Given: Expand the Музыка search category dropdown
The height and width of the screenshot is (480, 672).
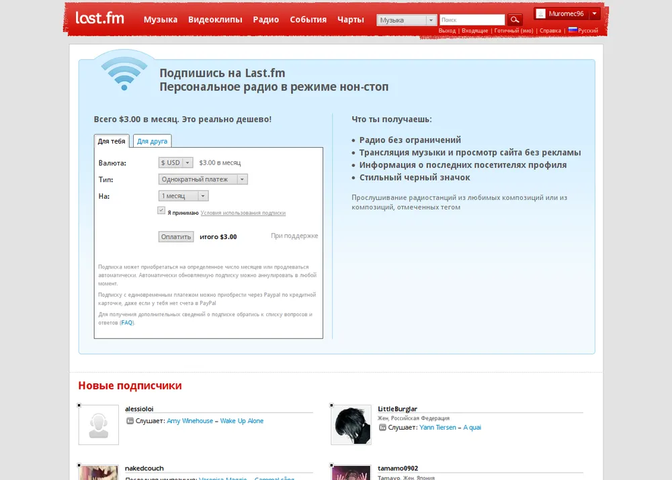Looking at the screenshot, I should click(x=407, y=20).
